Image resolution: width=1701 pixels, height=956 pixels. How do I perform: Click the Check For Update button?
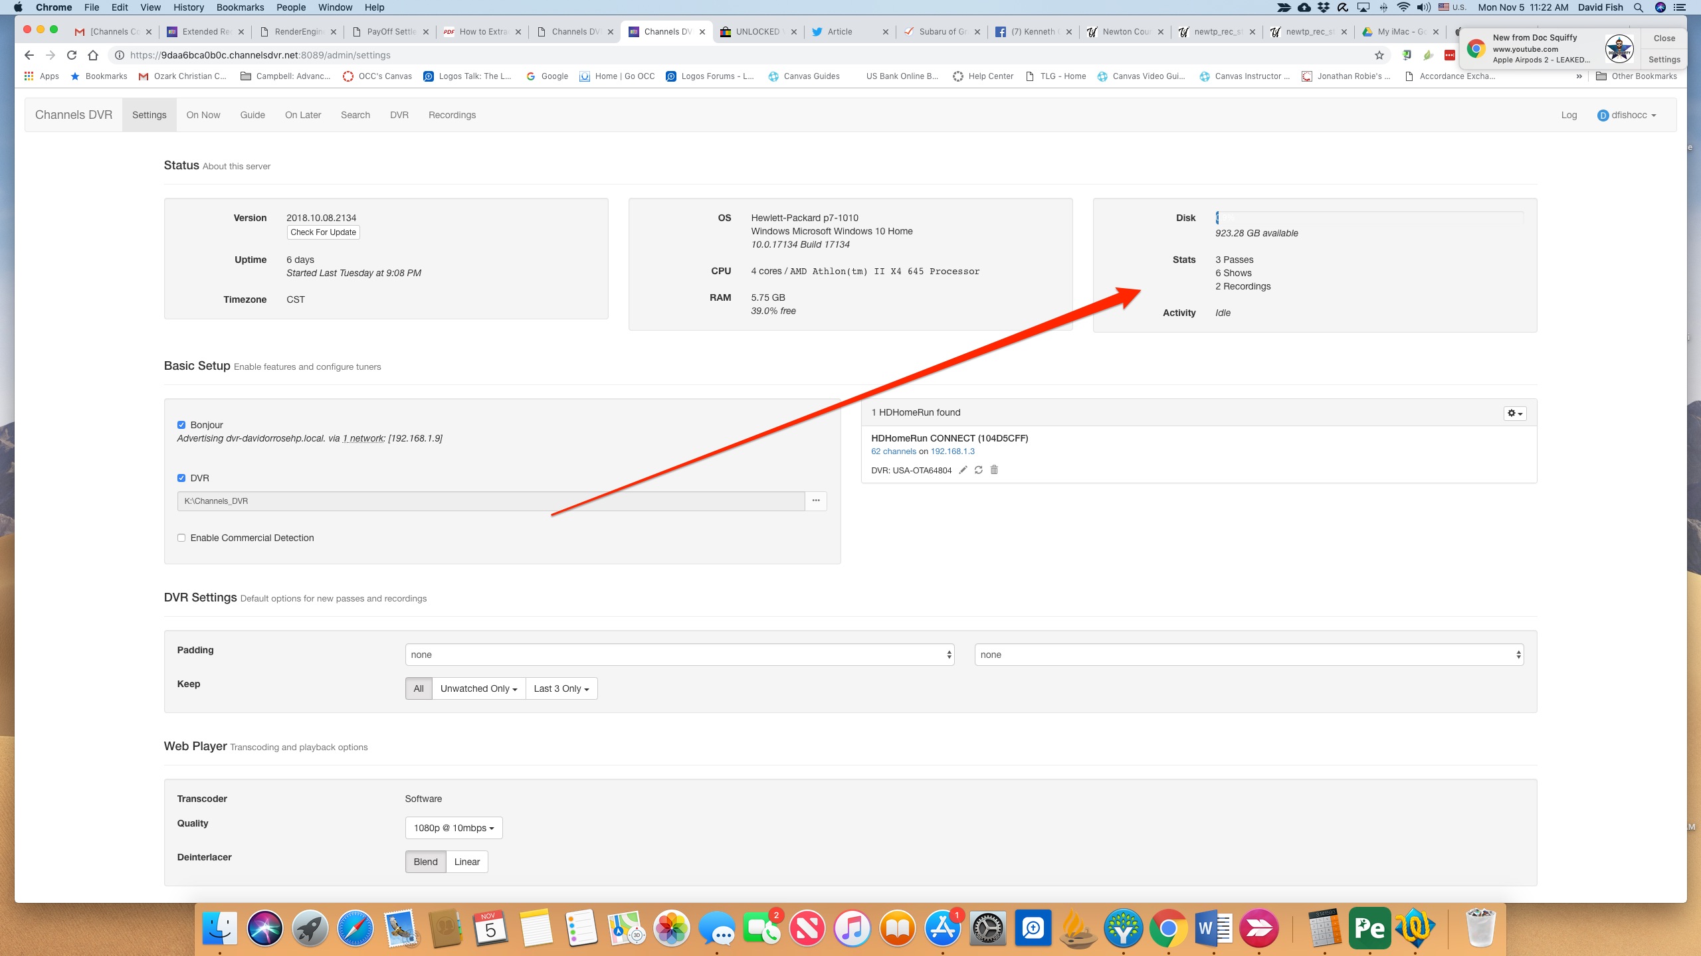coord(323,232)
